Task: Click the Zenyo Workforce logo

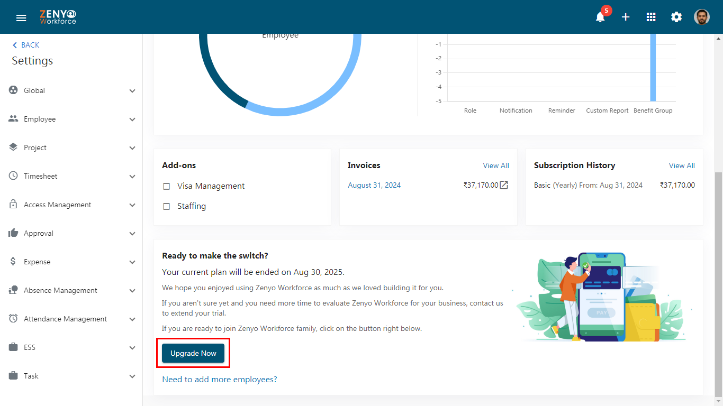Action: pos(58,17)
